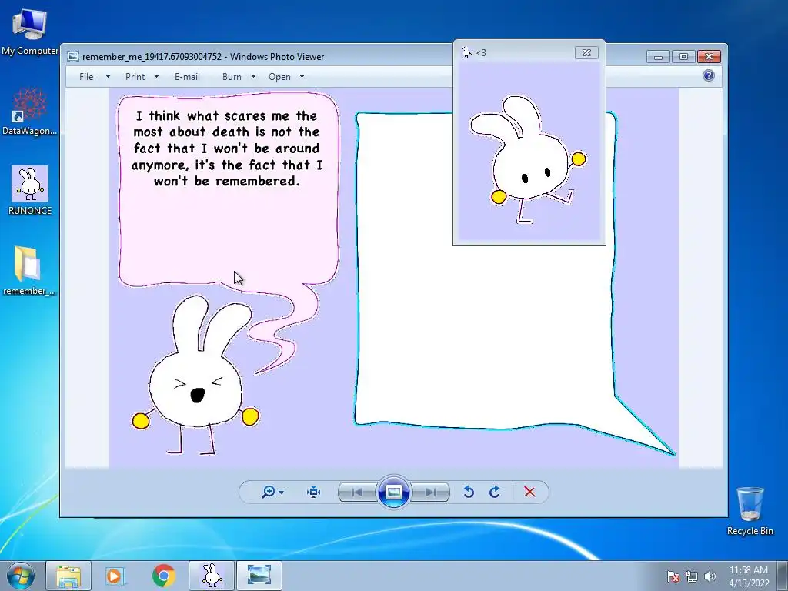
Task: Select DataWagon desktop shortcut
Action: tap(30, 112)
